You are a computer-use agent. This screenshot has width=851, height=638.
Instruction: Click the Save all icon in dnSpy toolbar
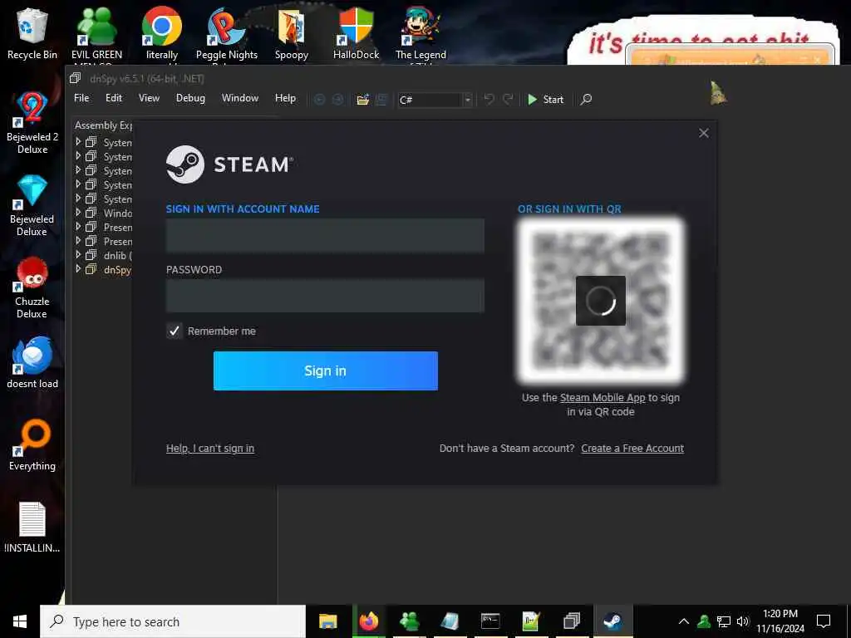(381, 100)
